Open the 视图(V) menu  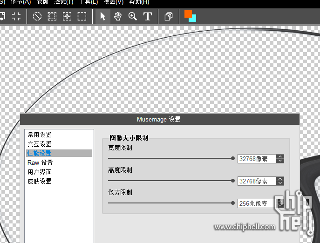pyautogui.click(x=114, y=2)
